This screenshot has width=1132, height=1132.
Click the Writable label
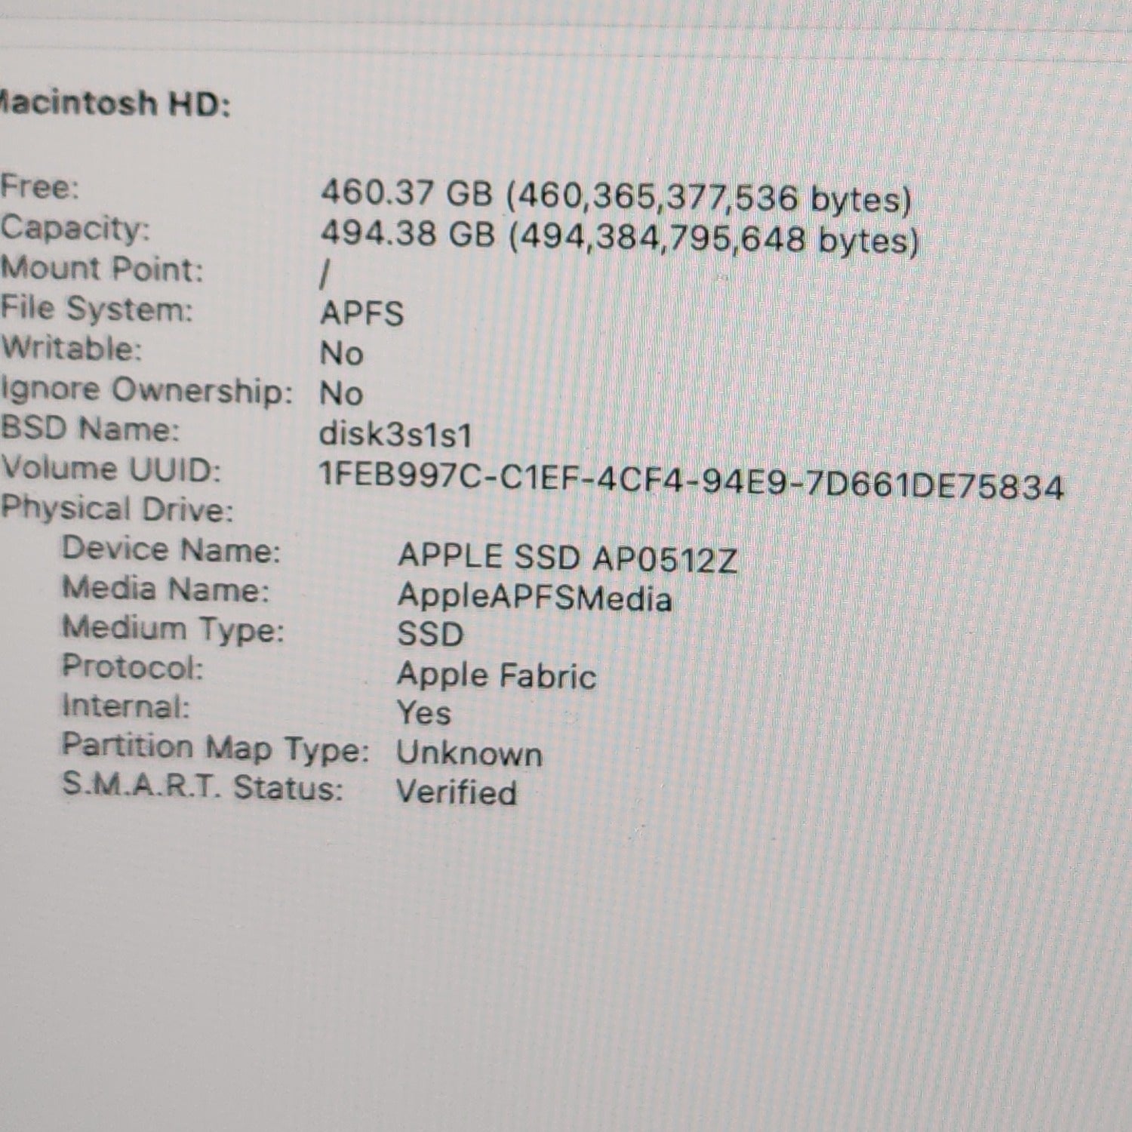71,348
